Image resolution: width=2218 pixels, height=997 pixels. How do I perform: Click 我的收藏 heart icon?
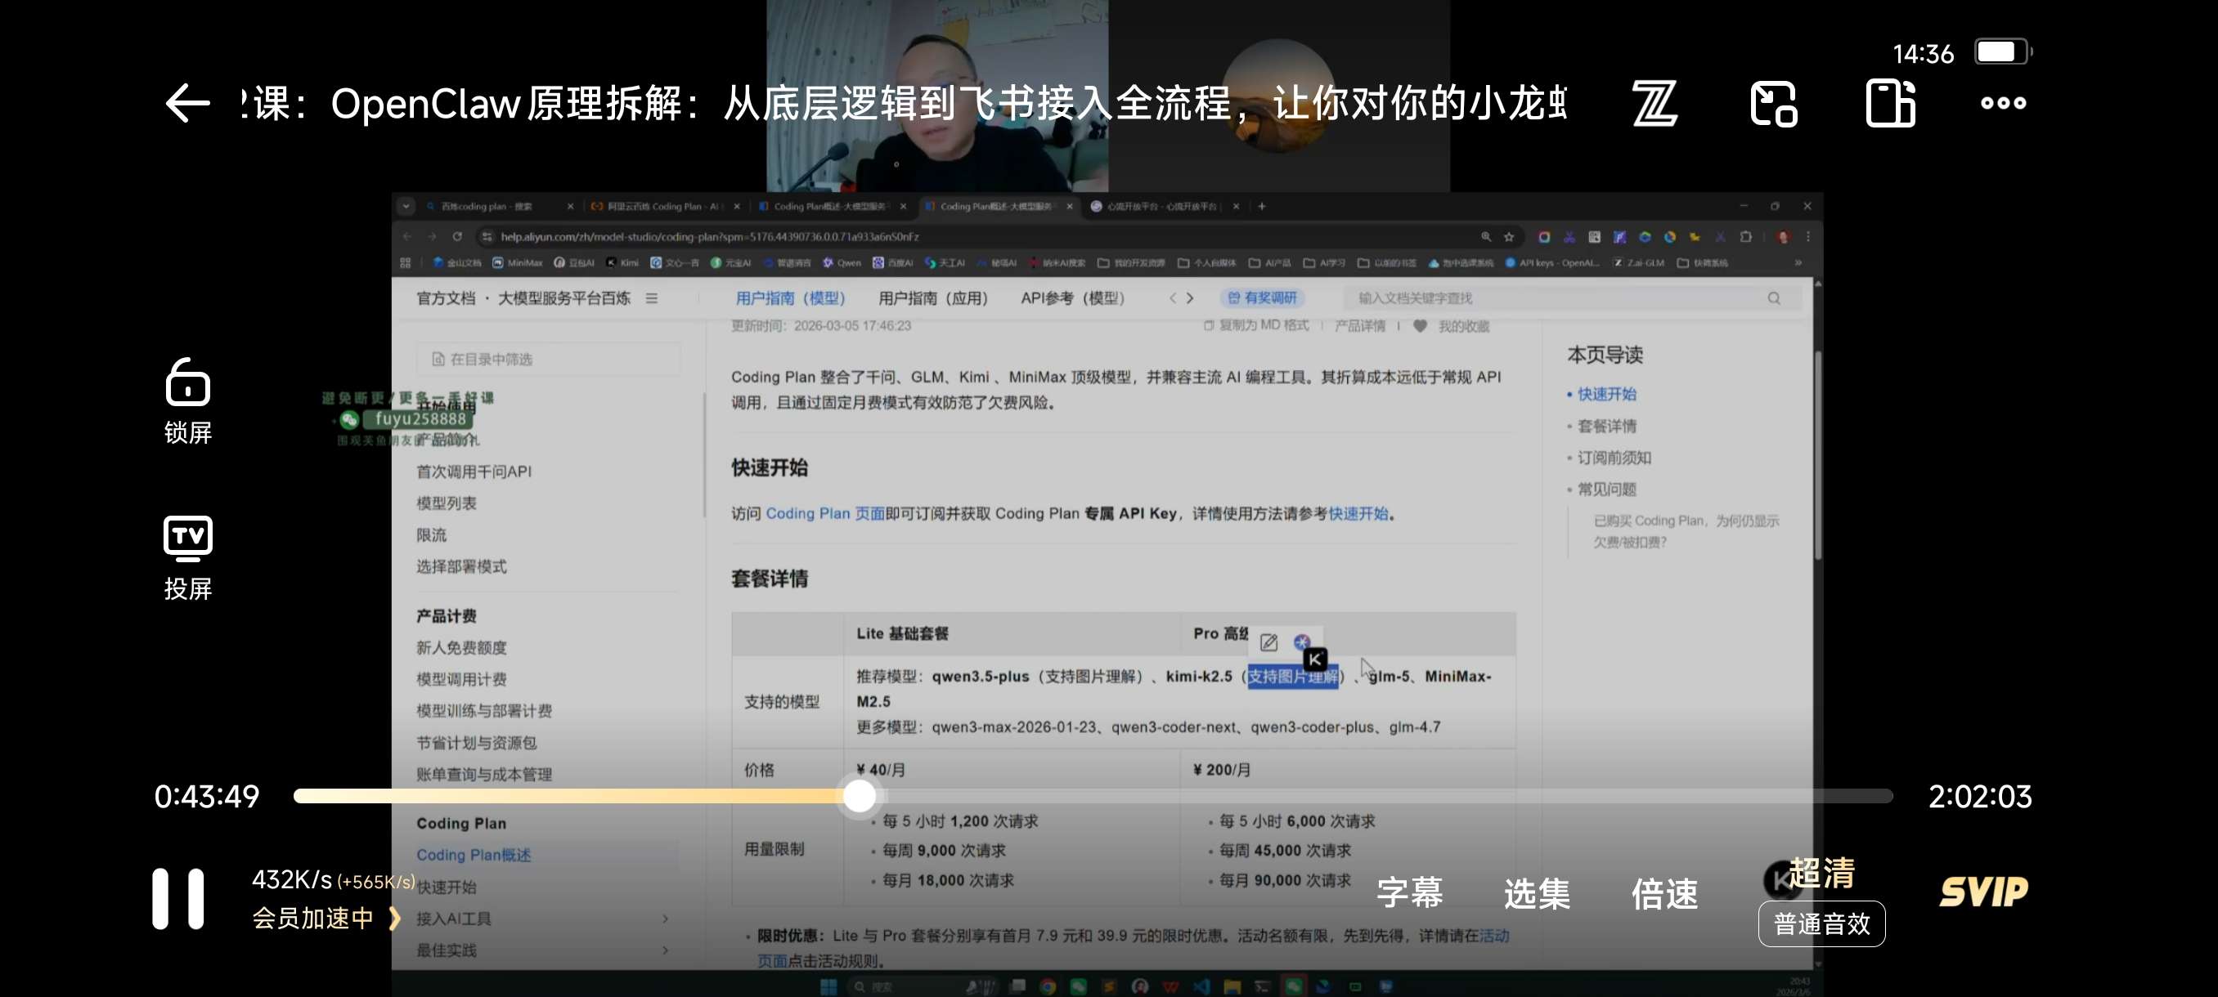(x=1420, y=326)
